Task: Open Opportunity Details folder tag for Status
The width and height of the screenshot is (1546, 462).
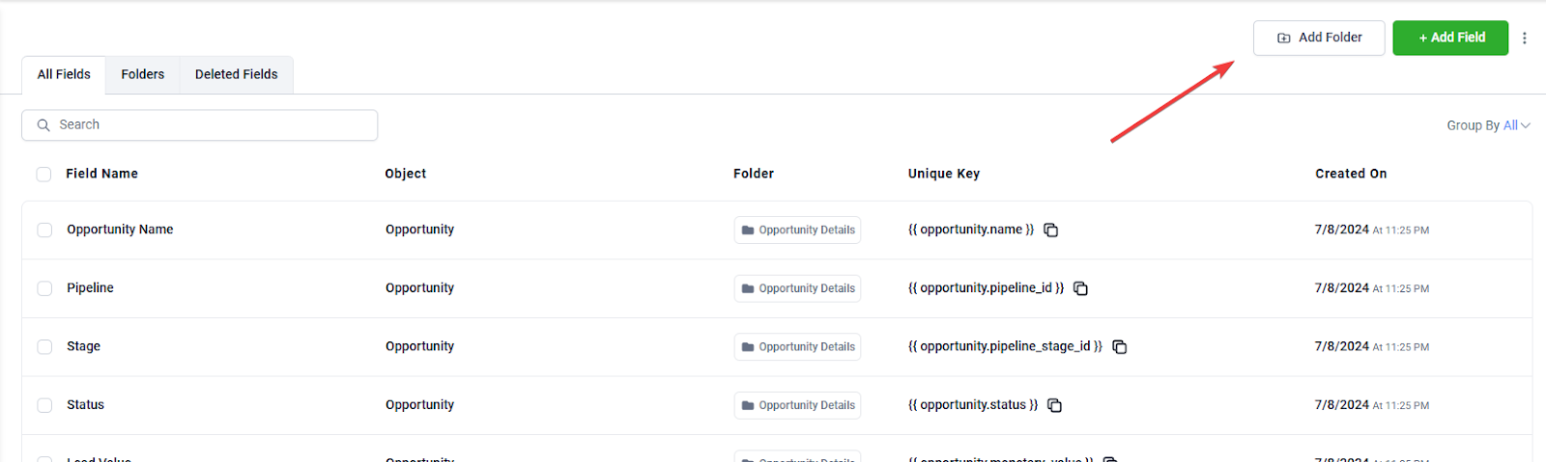Action: pyautogui.click(x=797, y=406)
